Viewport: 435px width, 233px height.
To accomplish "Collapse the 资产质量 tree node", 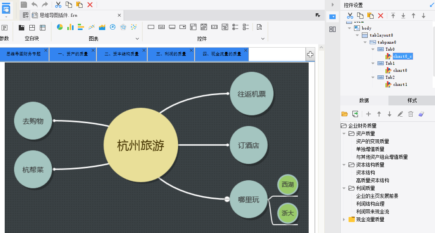I will 344,133.
